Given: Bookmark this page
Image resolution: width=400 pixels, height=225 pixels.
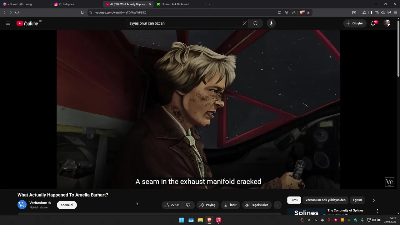Looking at the screenshot, I should [x=82, y=12].
